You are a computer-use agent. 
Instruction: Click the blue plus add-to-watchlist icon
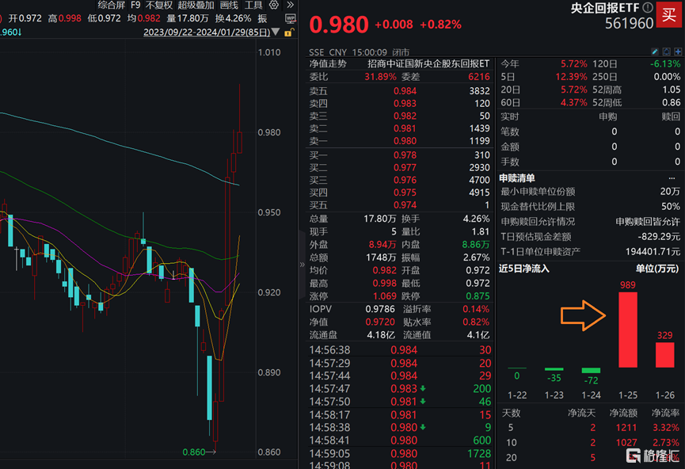coord(678,51)
